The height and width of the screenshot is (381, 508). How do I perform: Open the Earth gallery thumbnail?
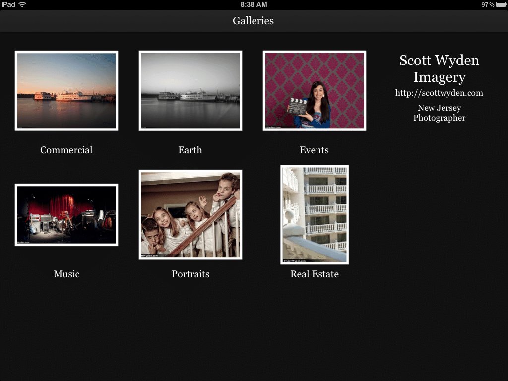(190, 90)
